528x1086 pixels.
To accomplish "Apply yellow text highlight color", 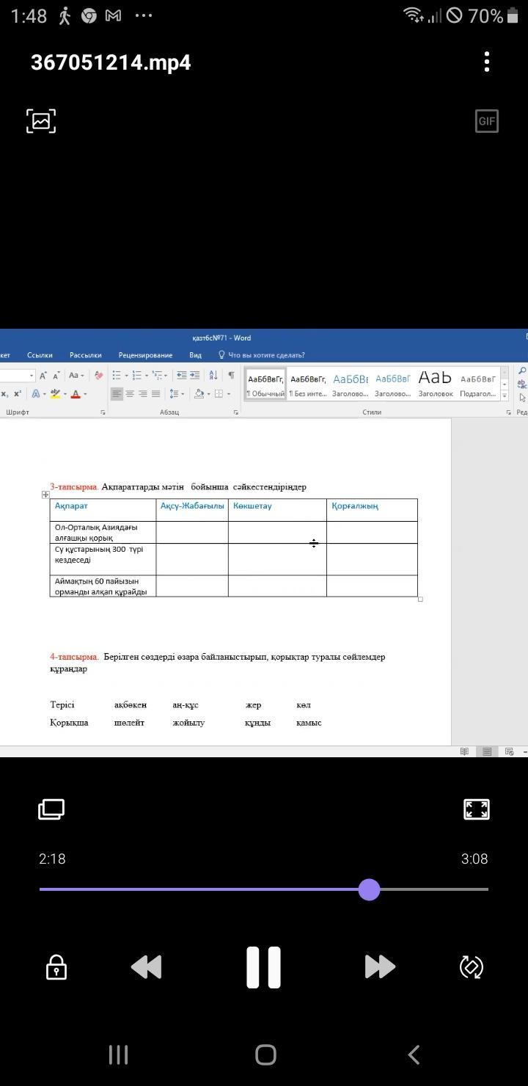I will pyautogui.click(x=55, y=394).
